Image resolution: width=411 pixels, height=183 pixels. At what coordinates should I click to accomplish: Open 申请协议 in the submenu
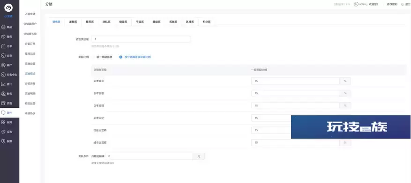[30, 113]
